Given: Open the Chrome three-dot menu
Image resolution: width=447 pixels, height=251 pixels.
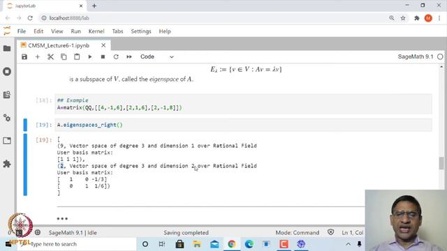Looking at the screenshot, I should [439, 18].
